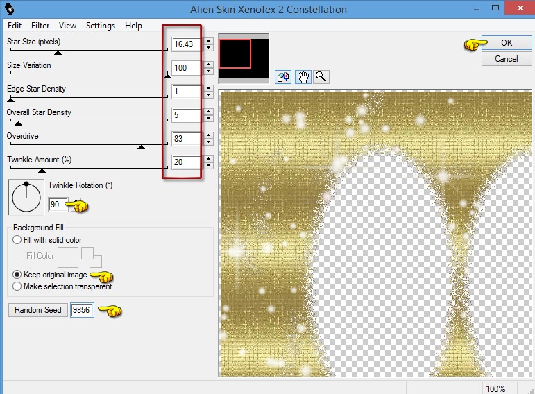Open the View menu
Screen dimensions: 535x394
(67, 26)
